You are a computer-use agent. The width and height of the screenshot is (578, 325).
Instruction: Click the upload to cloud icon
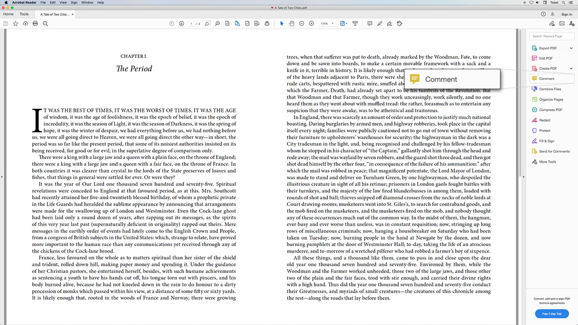(x=26, y=24)
